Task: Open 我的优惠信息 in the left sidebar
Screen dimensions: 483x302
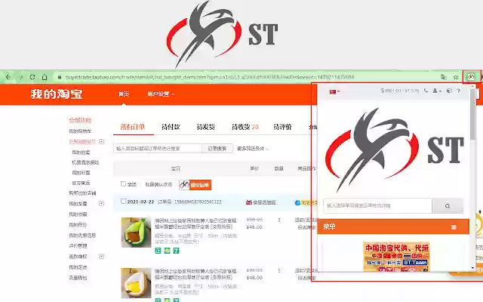Action: (x=82, y=235)
